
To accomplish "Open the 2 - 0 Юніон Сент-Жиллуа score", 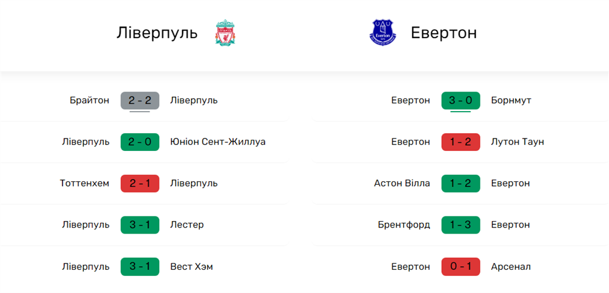I will coord(140,142).
